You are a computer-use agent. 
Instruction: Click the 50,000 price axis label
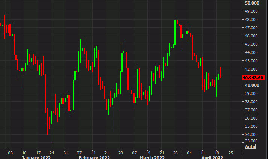point(252,3)
